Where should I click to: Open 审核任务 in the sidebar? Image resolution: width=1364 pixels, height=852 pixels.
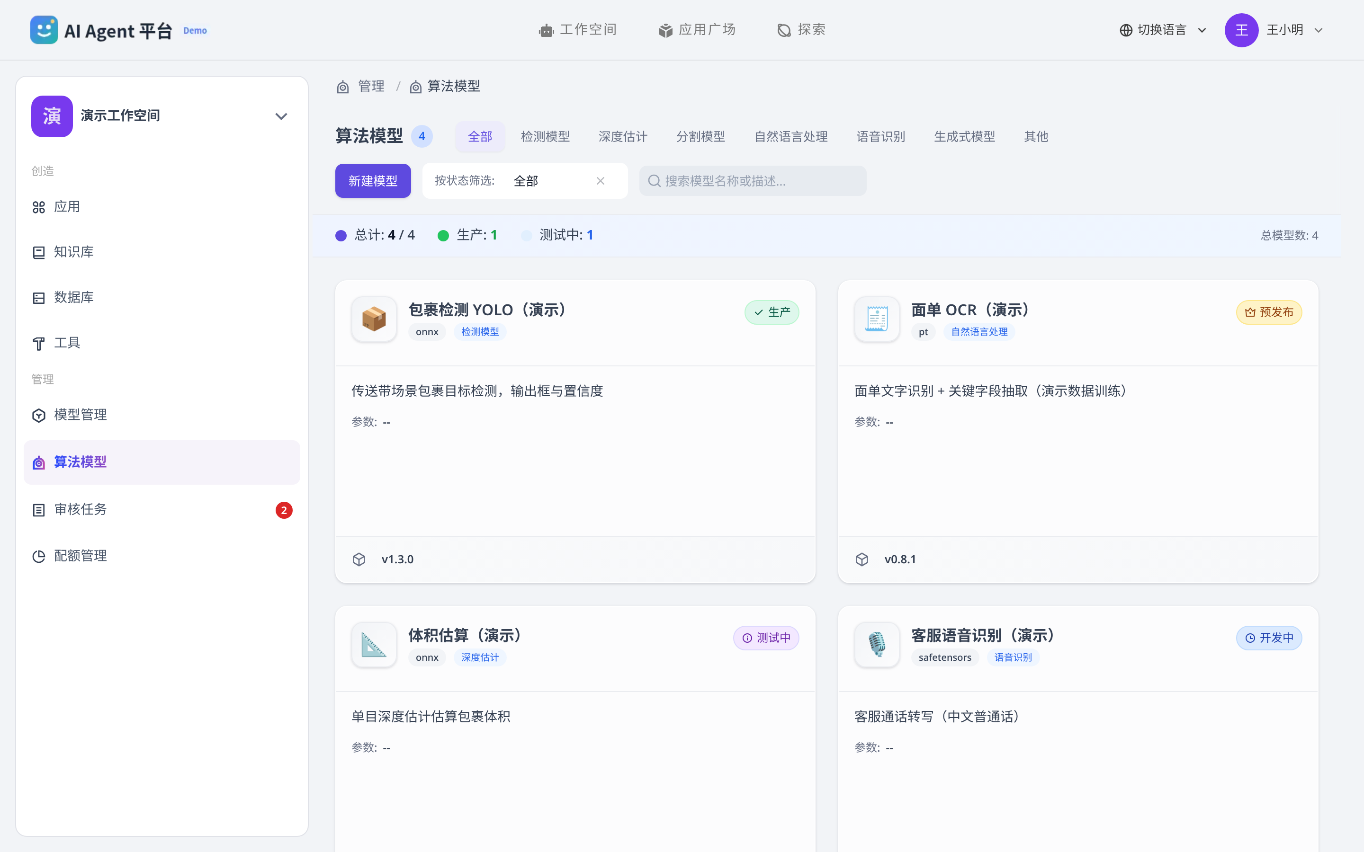pos(162,510)
